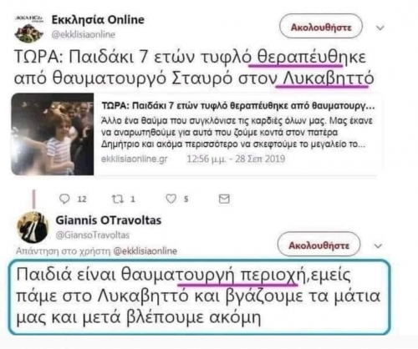Expand options chevron on Εκκλησία Online tweet
Image resolution: width=418 pixels, height=349 pixels.
pos(380,28)
